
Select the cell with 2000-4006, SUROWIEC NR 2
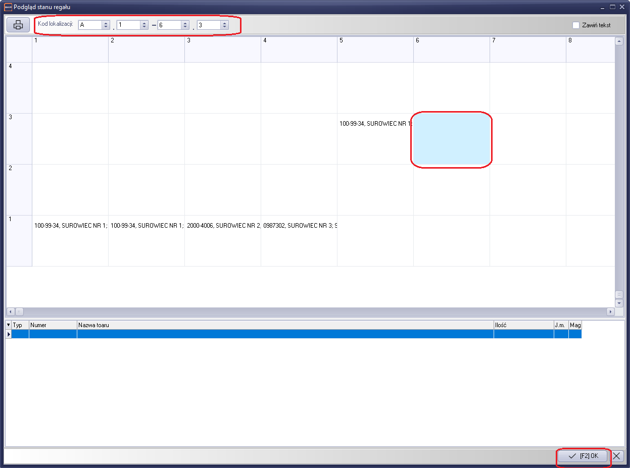click(x=222, y=241)
